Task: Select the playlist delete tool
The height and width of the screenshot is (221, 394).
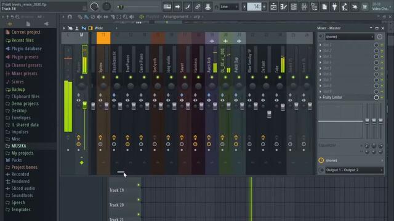Action: (x=93, y=17)
